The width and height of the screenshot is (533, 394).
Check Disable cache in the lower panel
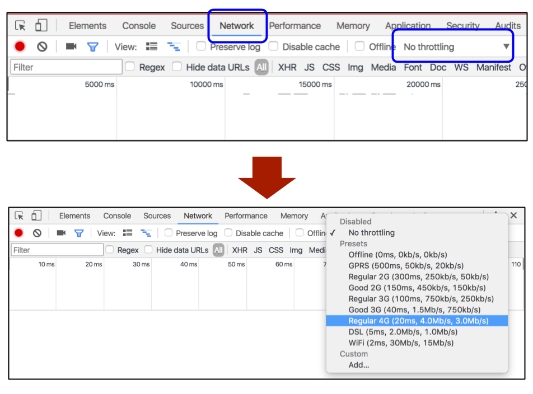[x=228, y=233]
